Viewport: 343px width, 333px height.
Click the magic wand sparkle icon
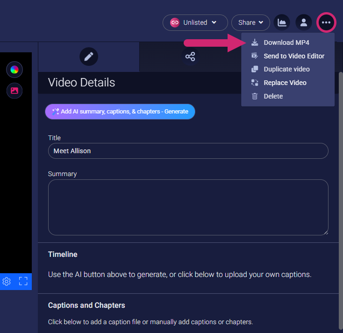tap(55, 112)
